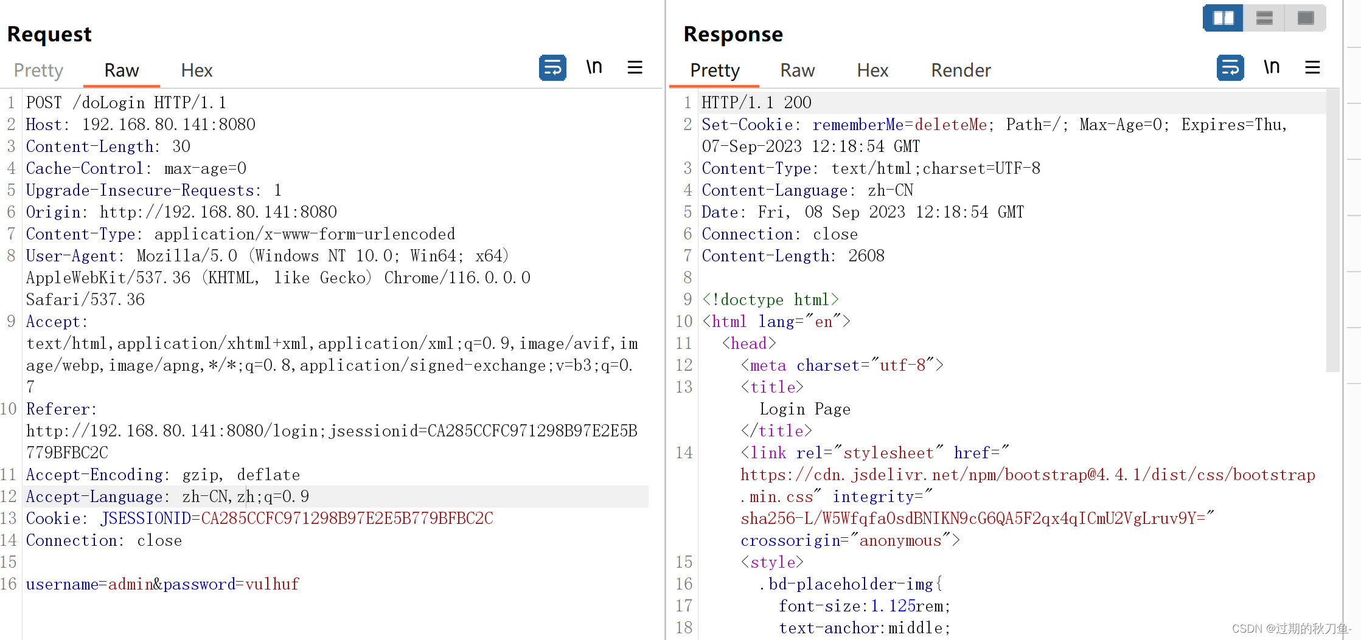
Task: Toggle word wrap in Request panel
Action: point(552,68)
